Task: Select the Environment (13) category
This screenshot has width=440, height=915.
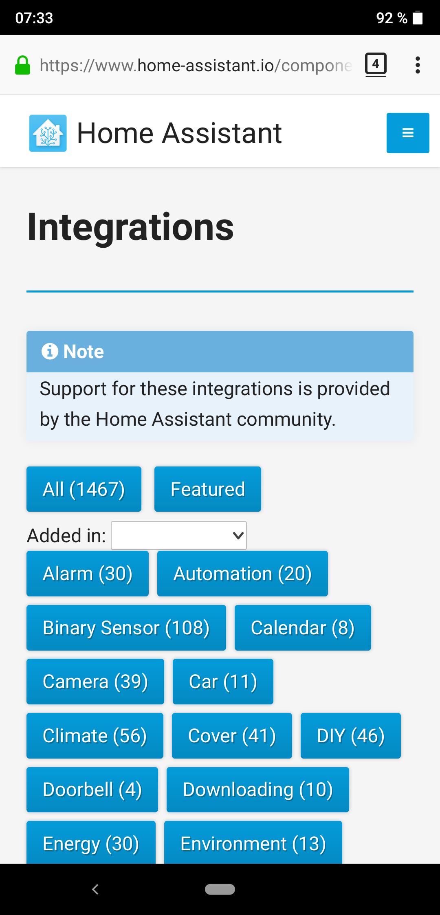Action: (x=252, y=843)
